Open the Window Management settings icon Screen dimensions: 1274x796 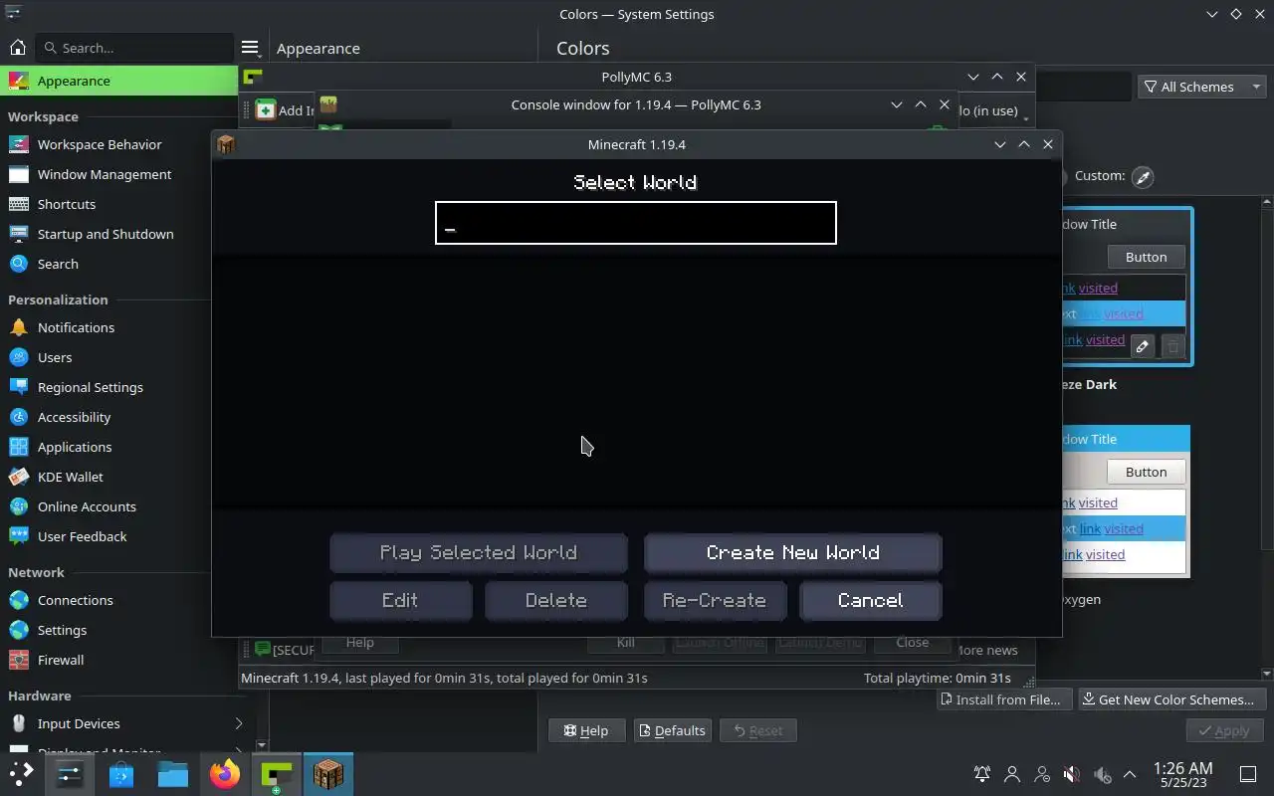click(x=18, y=174)
